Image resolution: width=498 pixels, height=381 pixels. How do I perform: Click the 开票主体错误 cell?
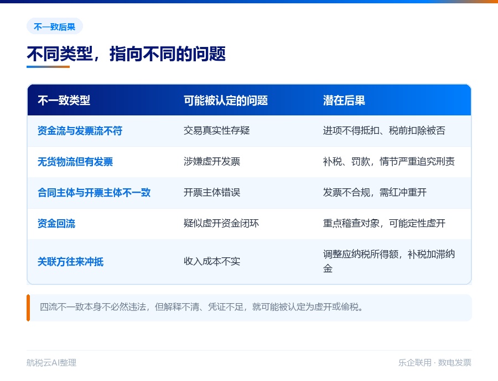pos(212,192)
